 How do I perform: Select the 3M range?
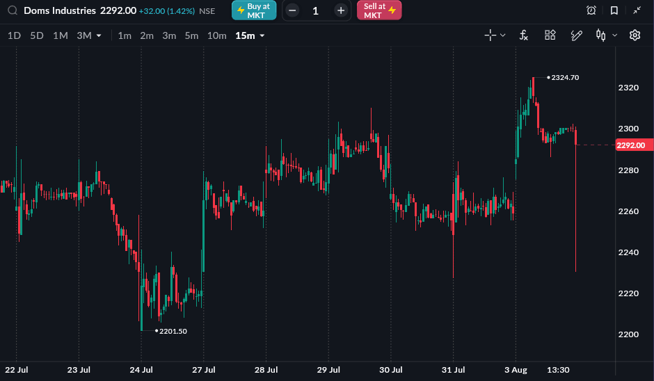click(83, 36)
